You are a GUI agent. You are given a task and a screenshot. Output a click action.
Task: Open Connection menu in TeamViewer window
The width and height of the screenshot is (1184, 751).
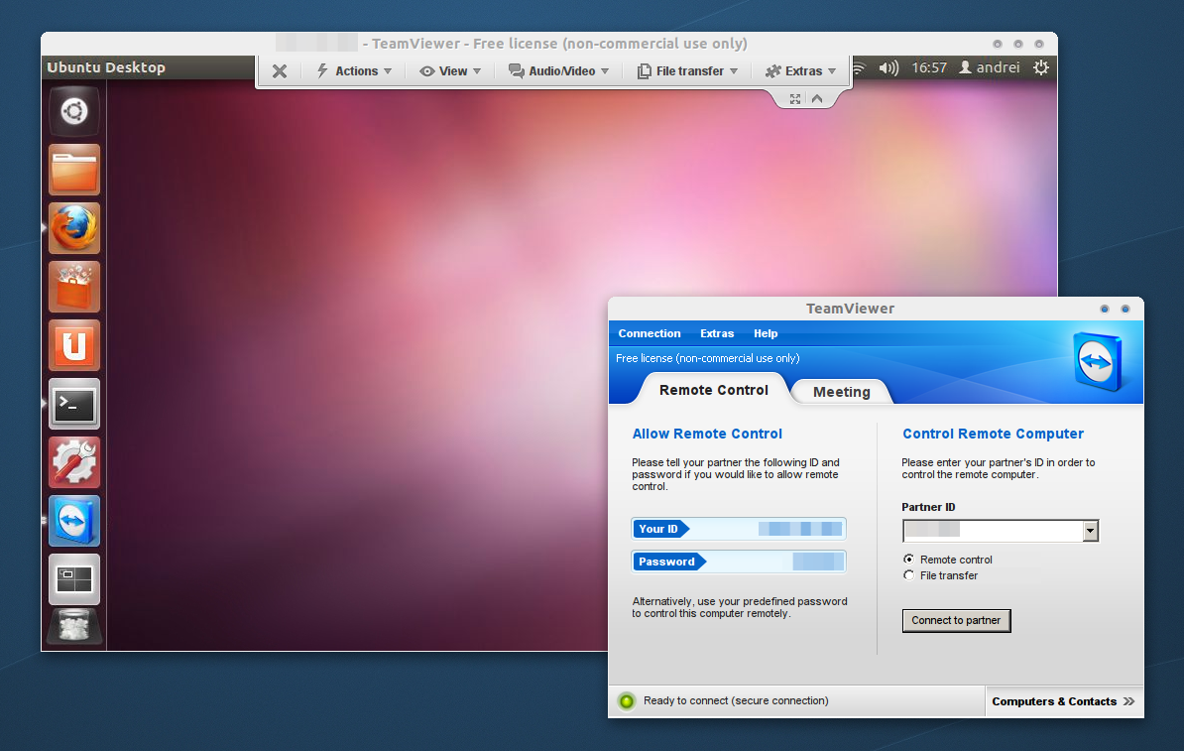pos(650,333)
